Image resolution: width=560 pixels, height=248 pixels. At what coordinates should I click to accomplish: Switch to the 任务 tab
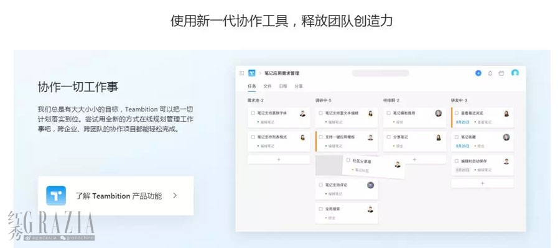(252, 86)
